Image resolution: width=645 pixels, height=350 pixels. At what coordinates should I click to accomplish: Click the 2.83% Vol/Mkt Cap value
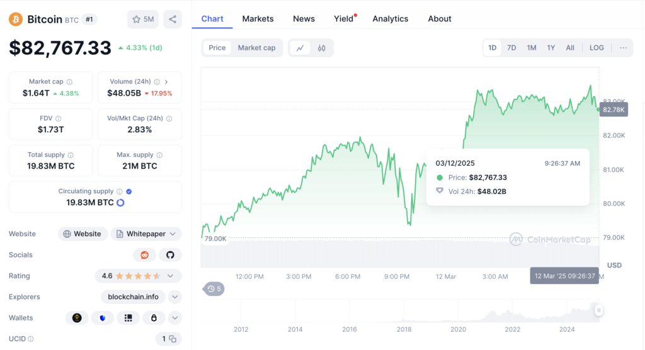(x=139, y=130)
